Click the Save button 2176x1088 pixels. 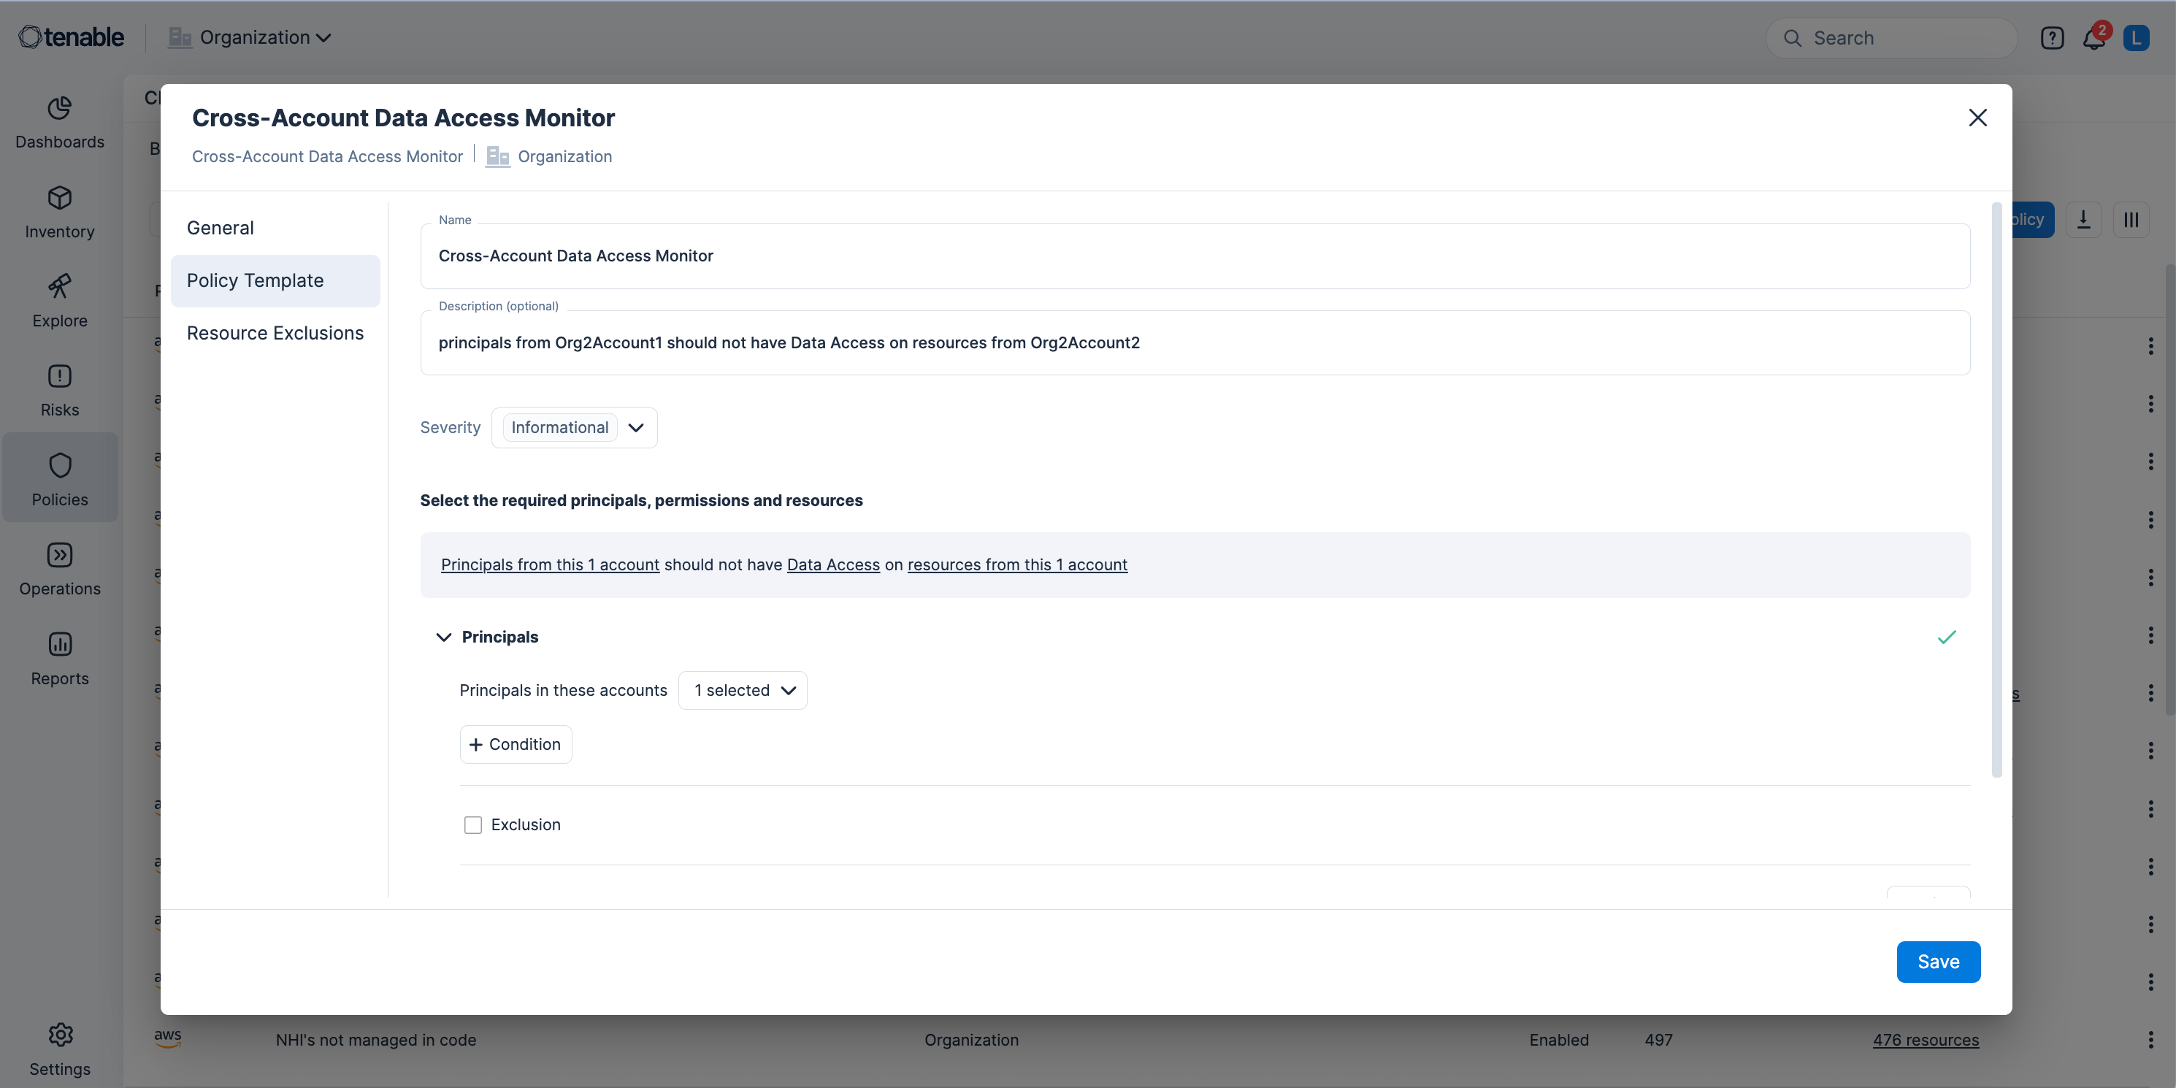1938,961
